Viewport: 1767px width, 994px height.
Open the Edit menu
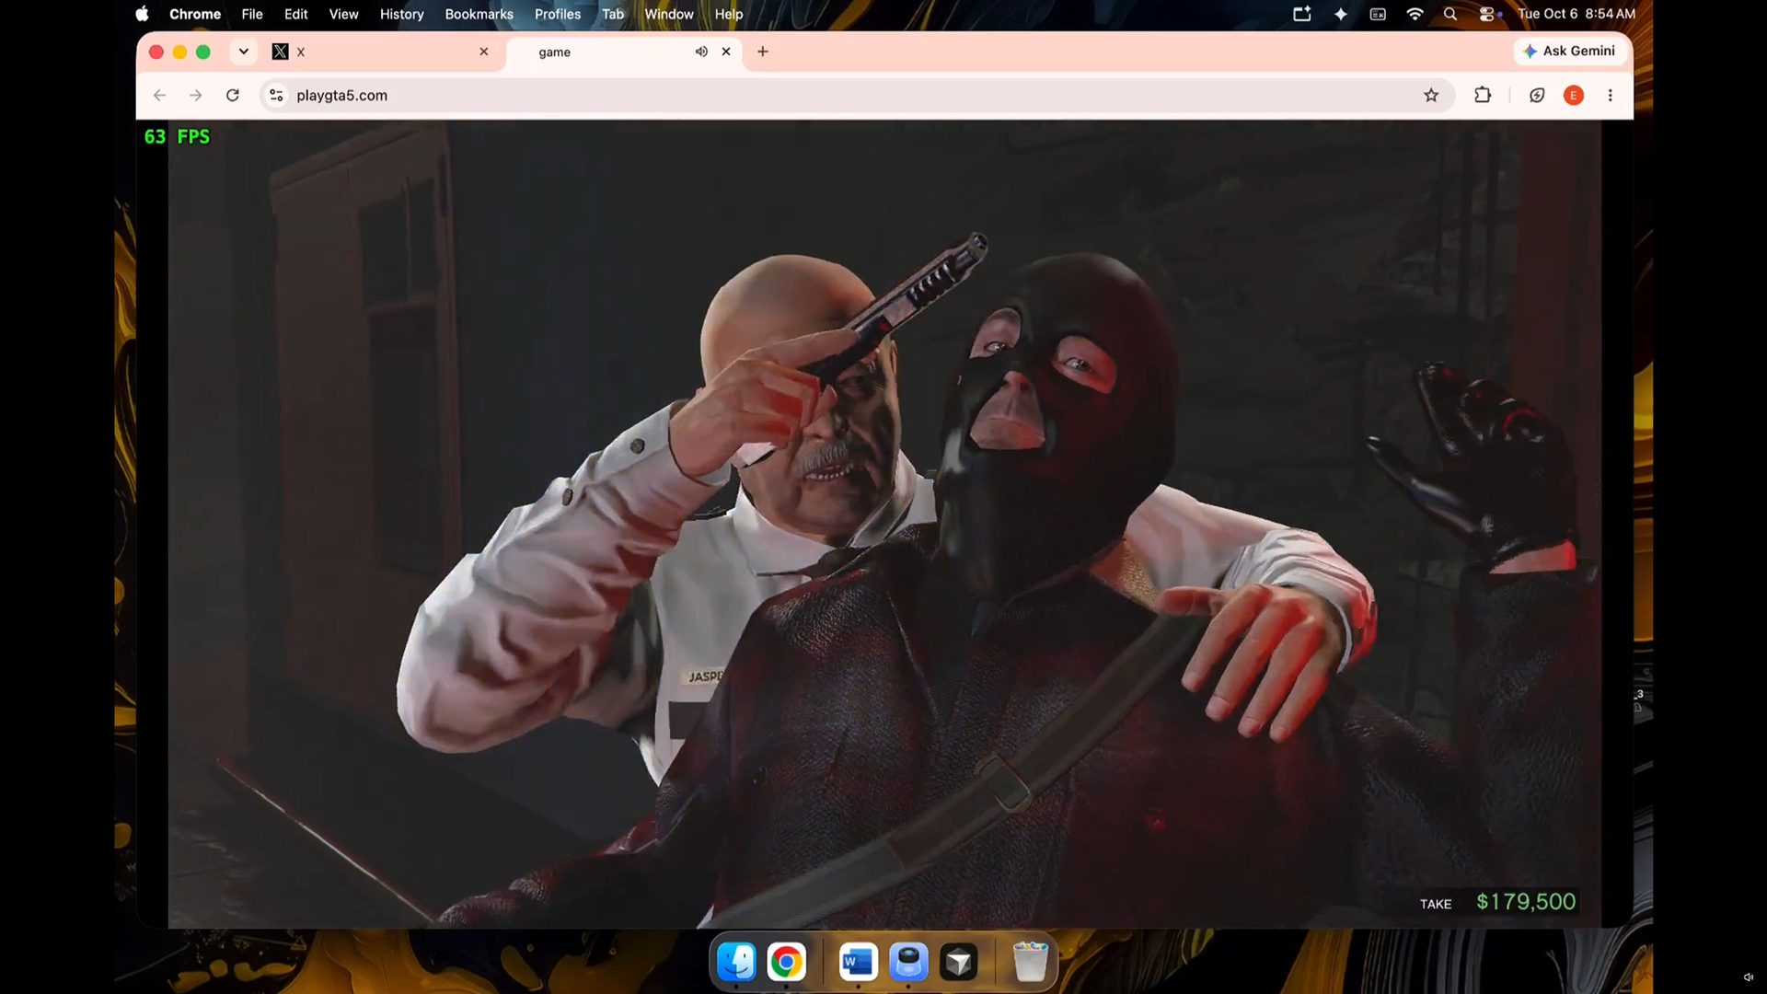coord(295,14)
